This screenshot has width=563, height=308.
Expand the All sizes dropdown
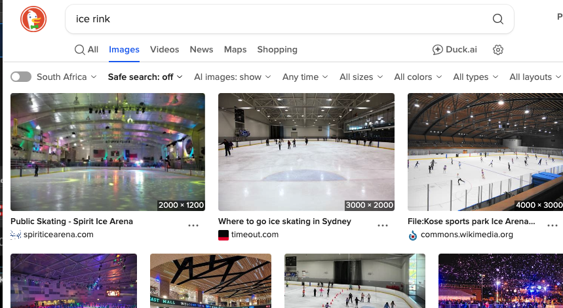[361, 77]
